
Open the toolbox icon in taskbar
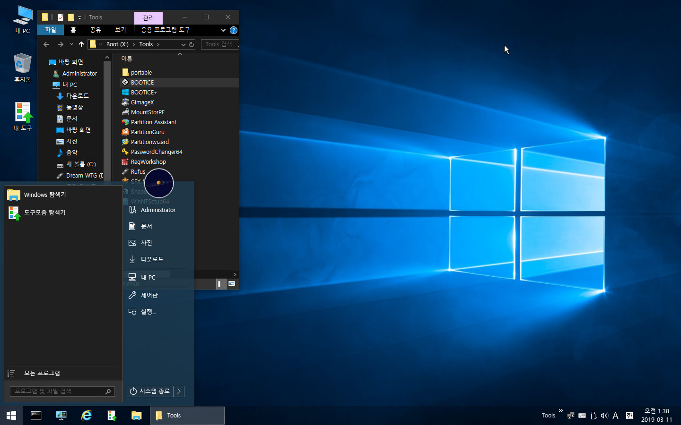pyautogui.click(x=112, y=416)
